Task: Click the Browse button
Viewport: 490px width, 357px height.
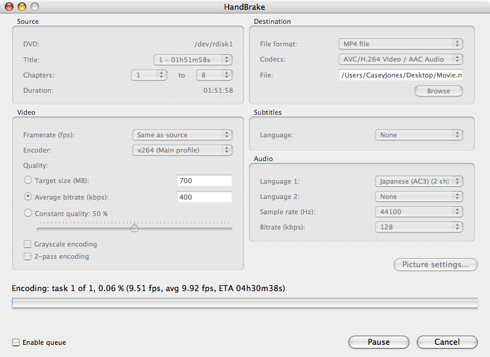Action: [439, 91]
